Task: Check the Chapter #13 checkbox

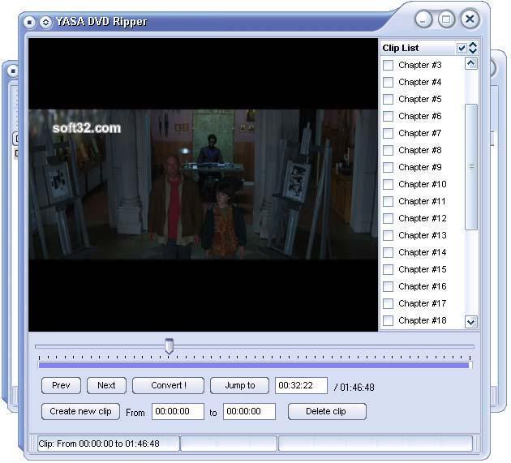Action: (388, 235)
